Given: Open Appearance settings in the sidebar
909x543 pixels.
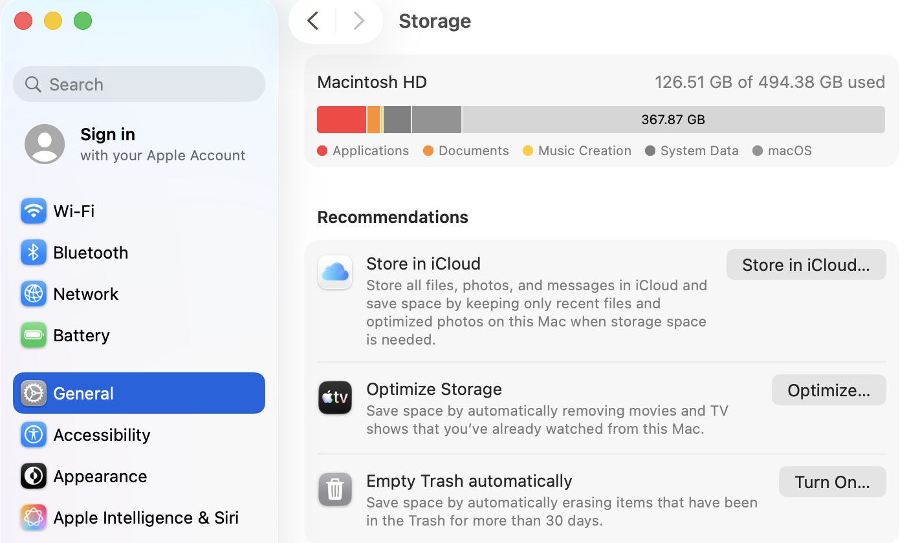Looking at the screenshot, I should [x=139, y=476].
